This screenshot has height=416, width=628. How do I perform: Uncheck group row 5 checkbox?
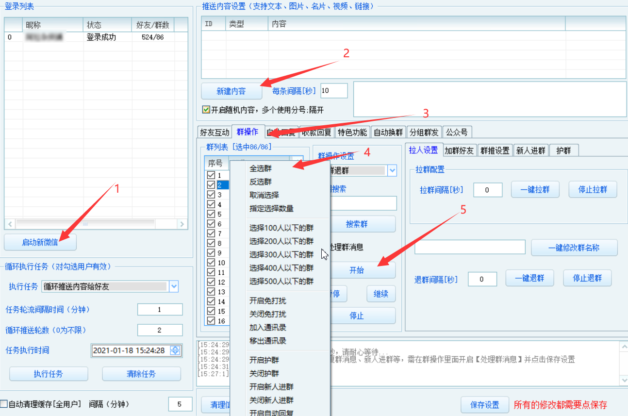(x=211, y=214)
